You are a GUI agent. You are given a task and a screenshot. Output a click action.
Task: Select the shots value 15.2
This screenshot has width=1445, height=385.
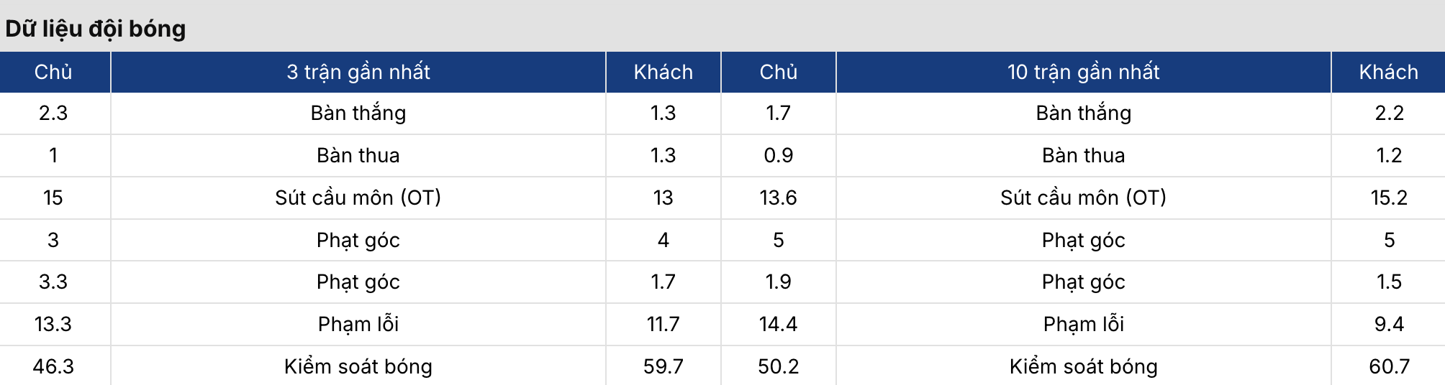(x=1388, y=198)
